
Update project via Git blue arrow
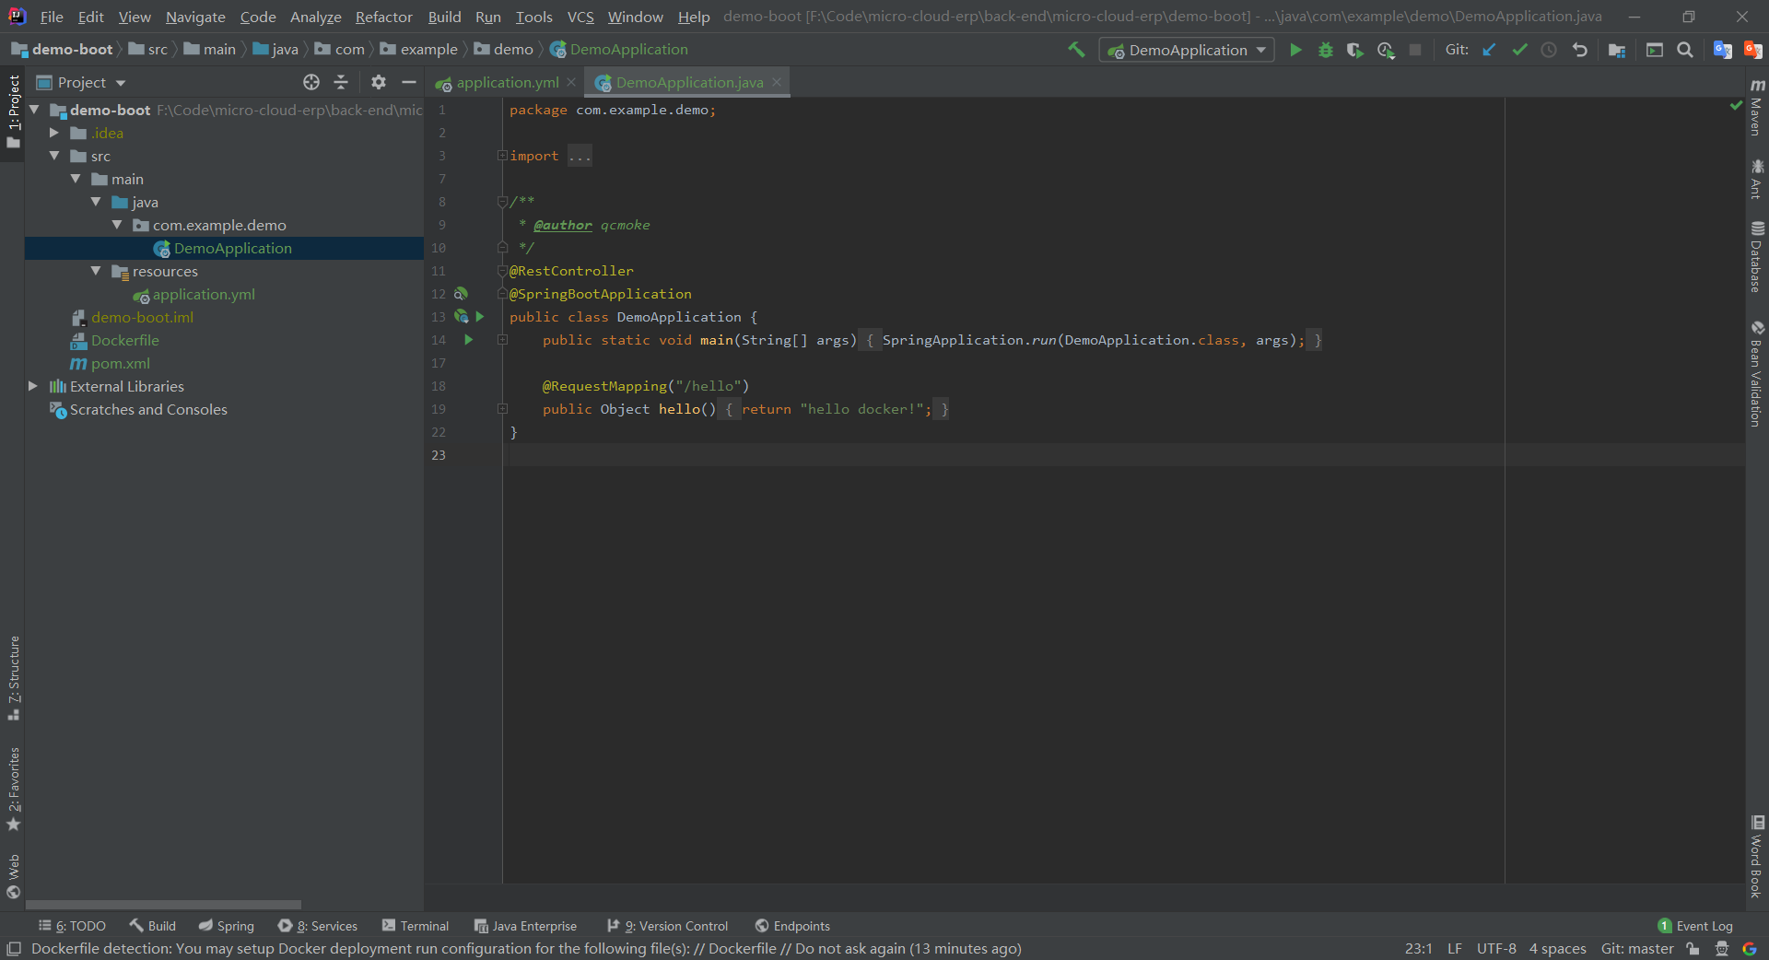[x=1489, y=50]
